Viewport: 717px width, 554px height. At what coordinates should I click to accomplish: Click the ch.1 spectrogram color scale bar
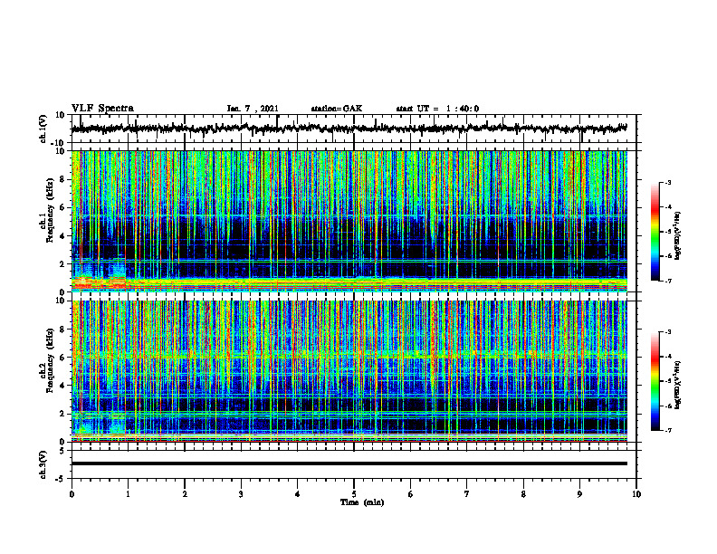pos(655,232)
